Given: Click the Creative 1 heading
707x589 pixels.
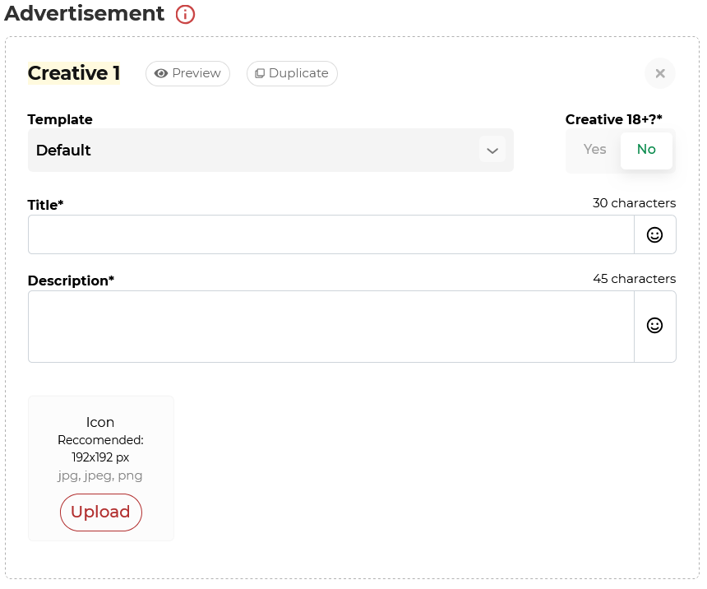Looking at the screenshot, I should click(x=74, y=73).
